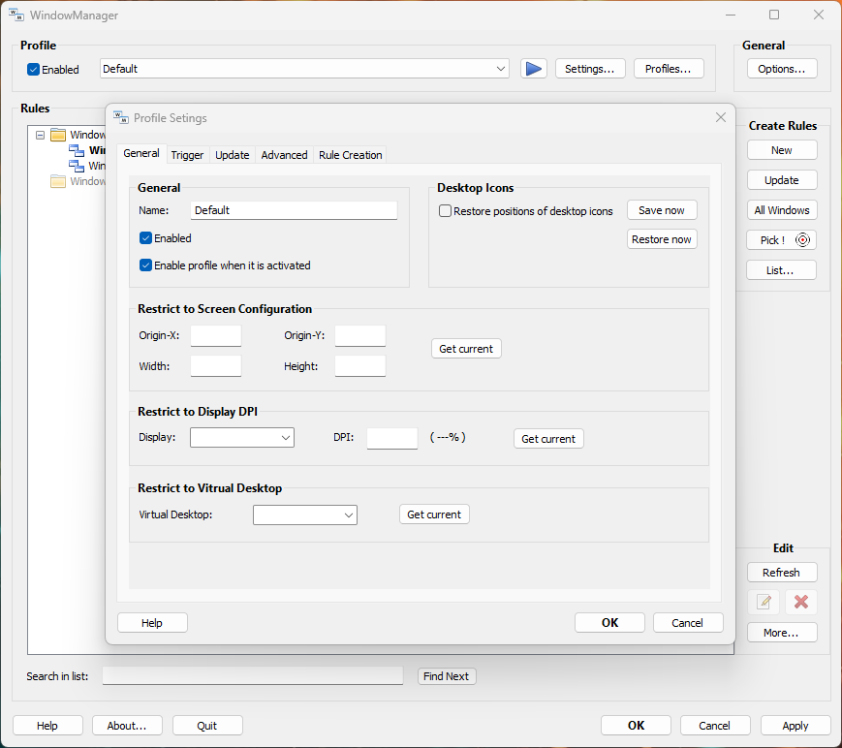Viewport: 842px width, 748px height.
Task: Expand the Default profile dropdown
Action: pos(501,69)
